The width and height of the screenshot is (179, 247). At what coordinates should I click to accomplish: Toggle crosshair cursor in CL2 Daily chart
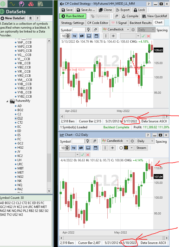coord(113,148)
